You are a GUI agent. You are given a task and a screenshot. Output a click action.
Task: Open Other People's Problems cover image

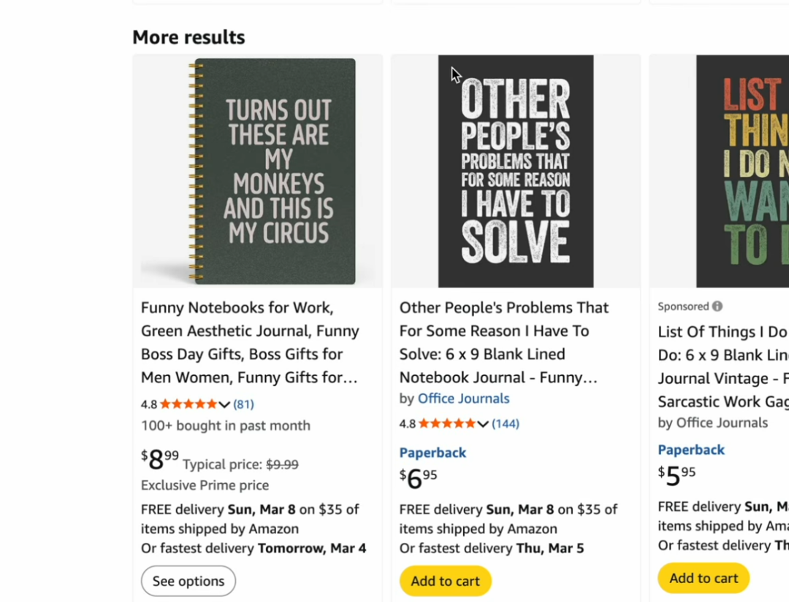click(516, 171)
